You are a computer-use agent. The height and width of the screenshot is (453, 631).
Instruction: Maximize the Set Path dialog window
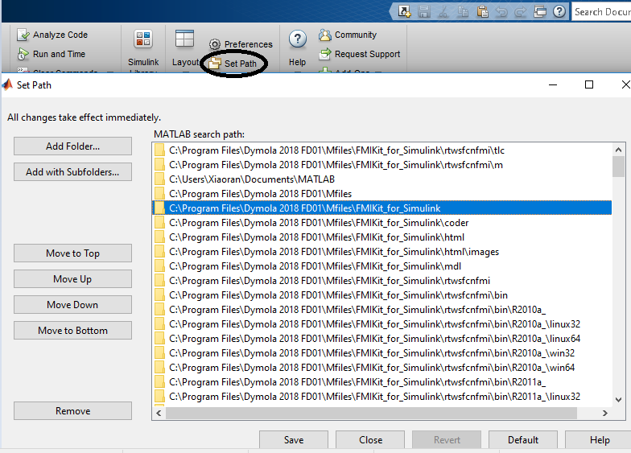pos(589,84)
